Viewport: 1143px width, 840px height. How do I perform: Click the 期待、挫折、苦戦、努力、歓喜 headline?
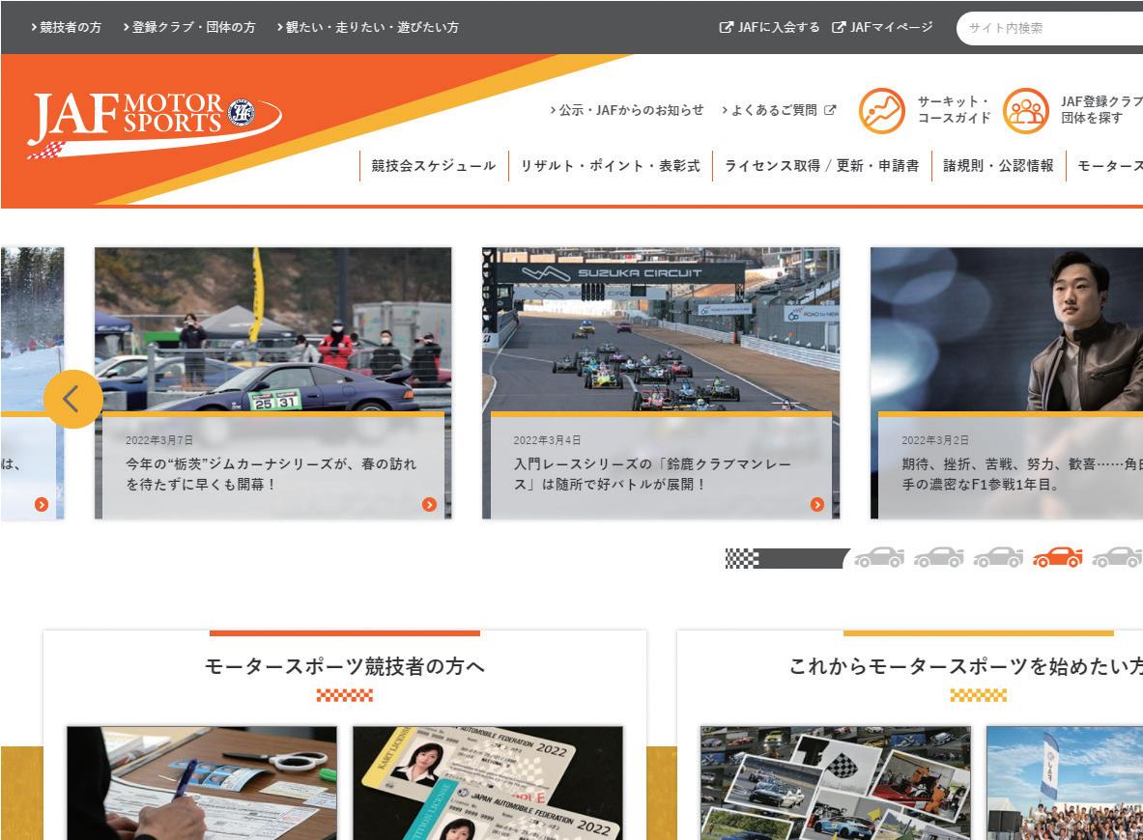click(x=1022, y=473)
